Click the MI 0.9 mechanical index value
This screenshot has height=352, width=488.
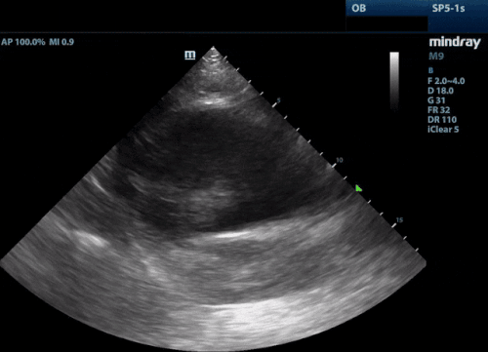click(61, 42)
